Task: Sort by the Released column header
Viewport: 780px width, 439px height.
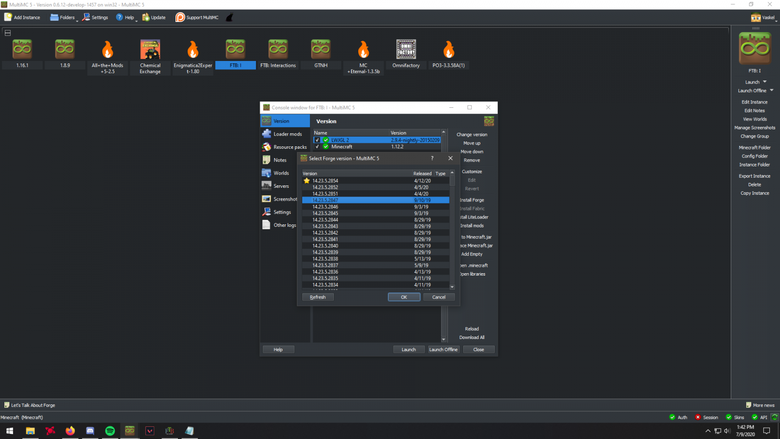Action: point(423,174)
